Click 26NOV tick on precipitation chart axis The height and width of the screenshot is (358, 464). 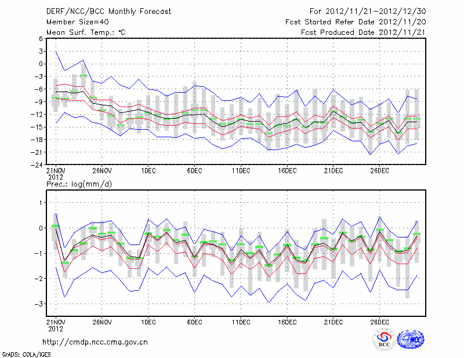click(x=101, y=322)
